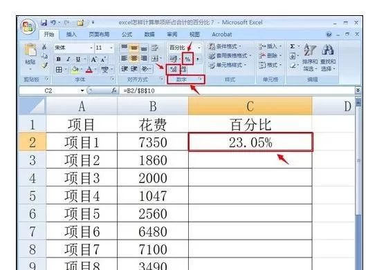
Task: Open the text orientation tool
Action: tap(145, 69)
